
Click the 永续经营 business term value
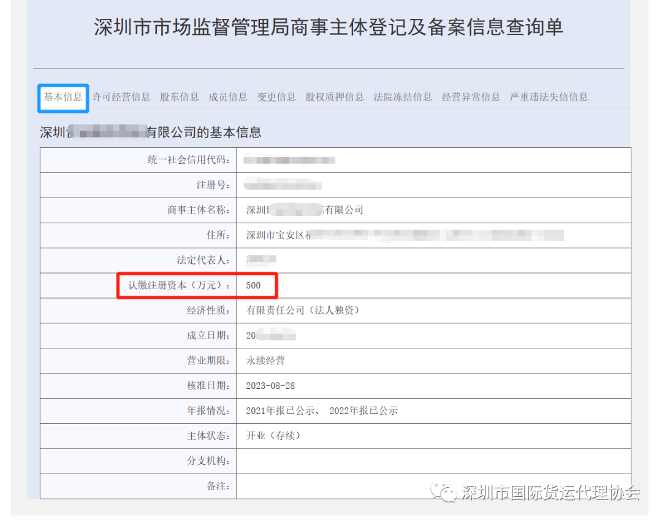pos(265,361)
